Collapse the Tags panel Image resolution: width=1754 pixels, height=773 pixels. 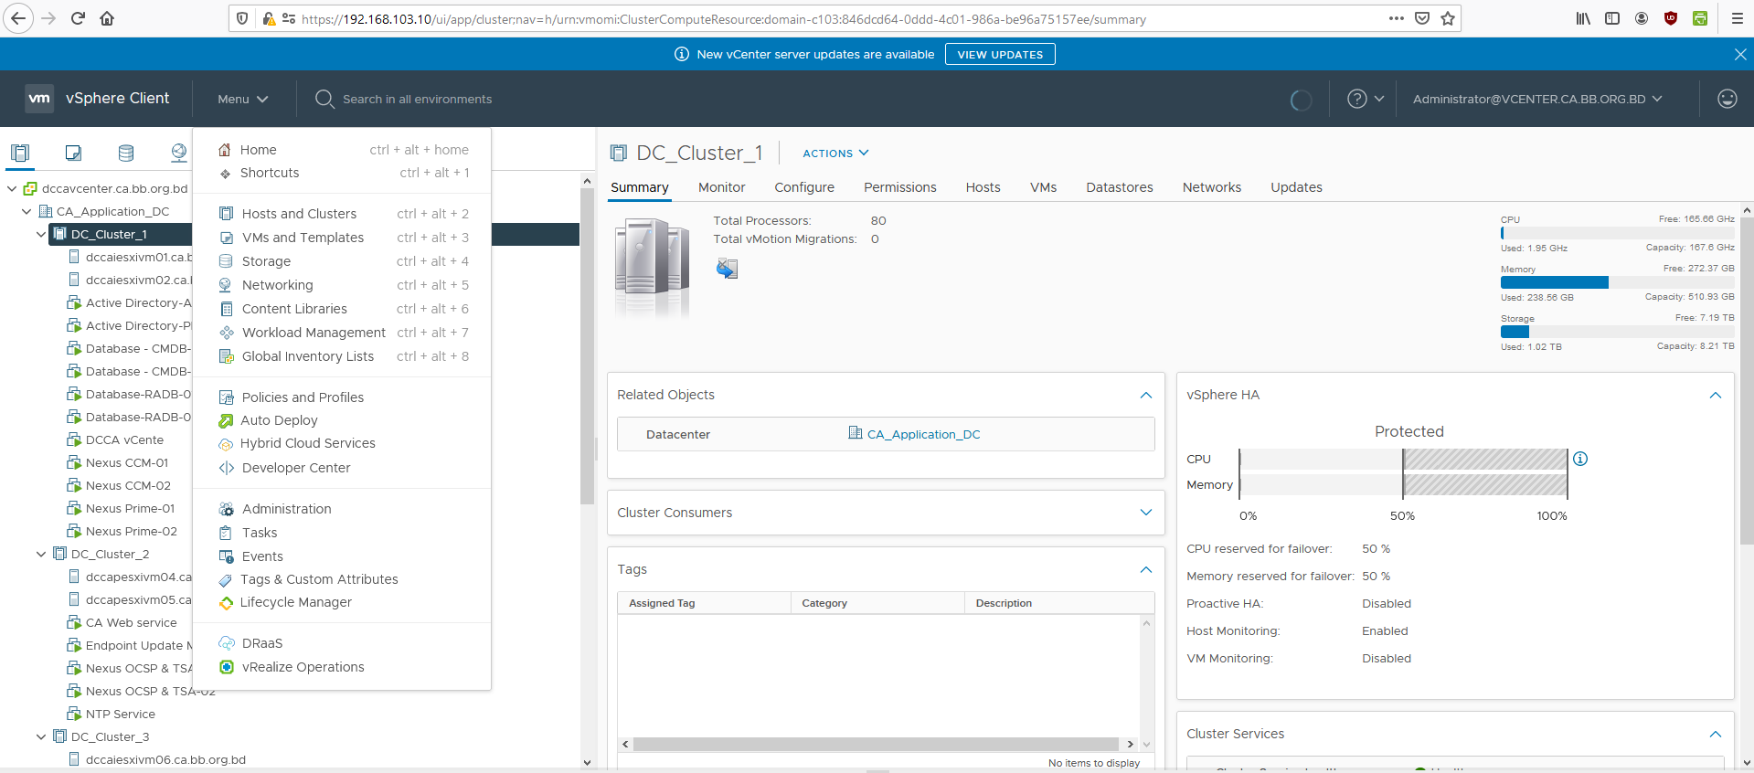tap(1146, 570)
